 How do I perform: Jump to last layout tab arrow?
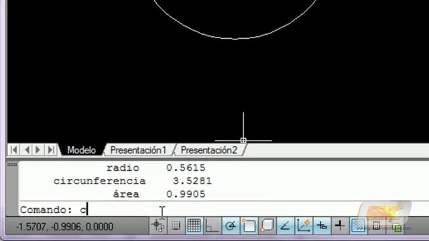pos(51,150)
